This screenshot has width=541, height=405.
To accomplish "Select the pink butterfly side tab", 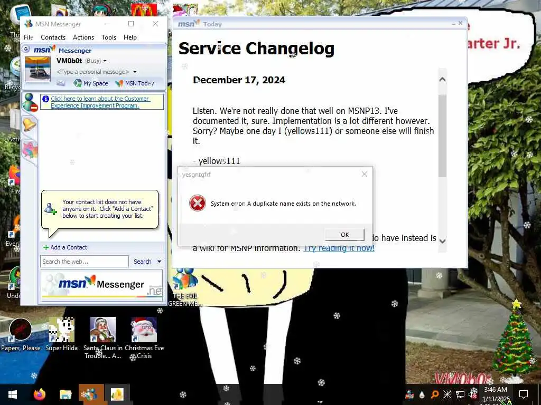I will (x=30, y=150).
